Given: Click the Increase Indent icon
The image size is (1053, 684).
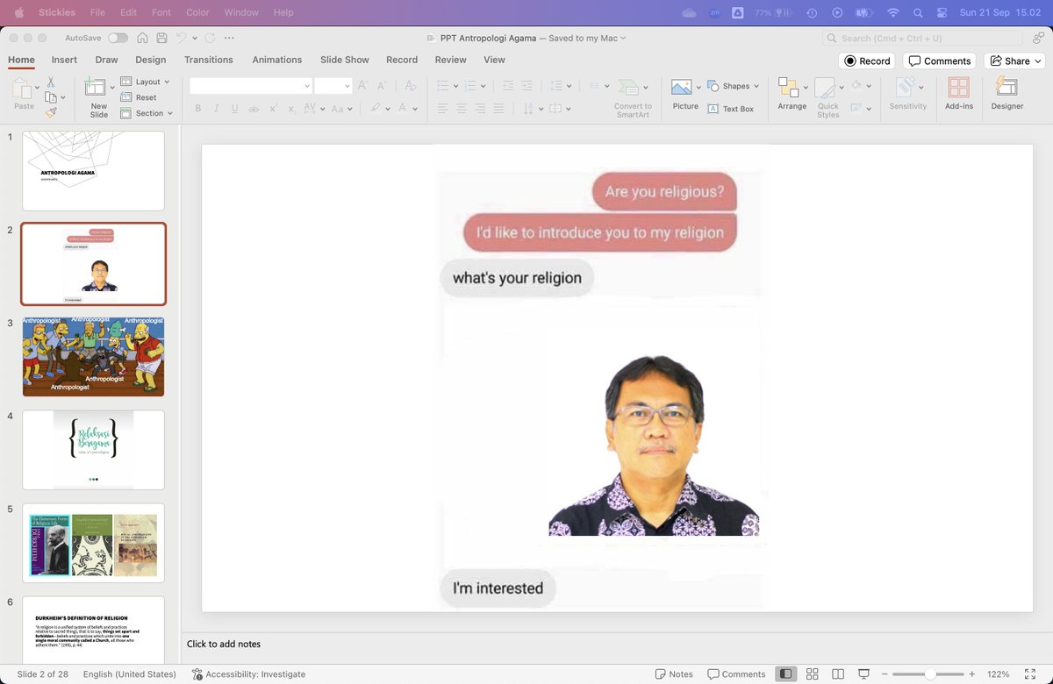Looking at the screenshot, I should (x=526, y=85).
